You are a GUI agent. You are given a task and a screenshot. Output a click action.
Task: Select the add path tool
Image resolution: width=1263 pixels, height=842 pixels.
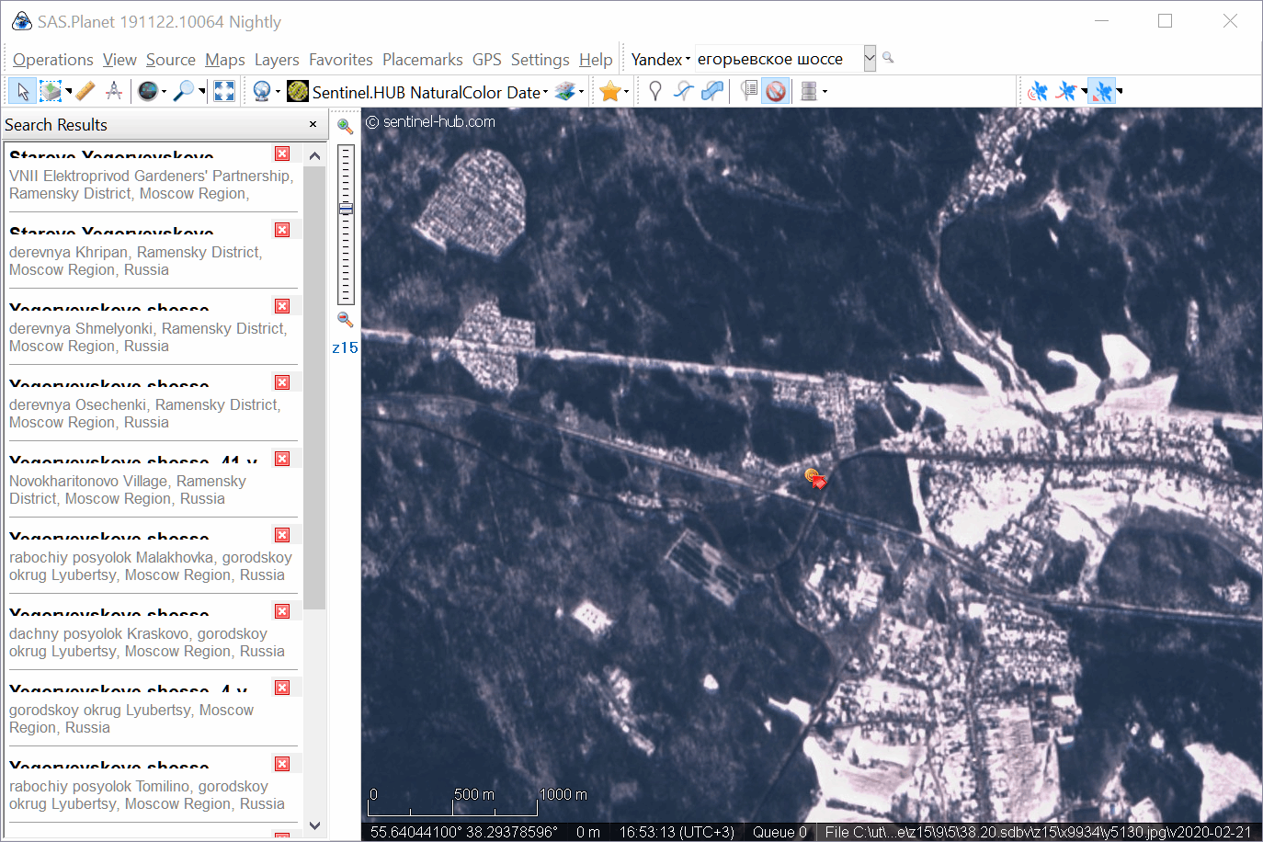pos(683,91)
